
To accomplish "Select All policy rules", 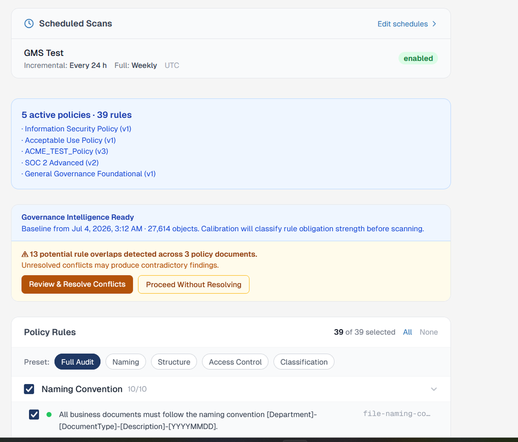I will click(x=407, y=332).
